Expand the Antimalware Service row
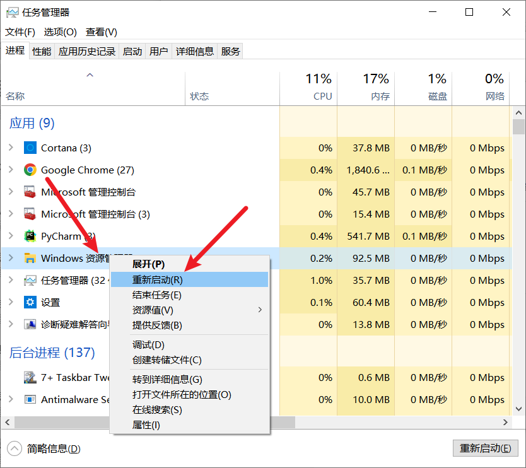Image resolution: width=526 pixels, height=468 pixels. coord(11,399)
